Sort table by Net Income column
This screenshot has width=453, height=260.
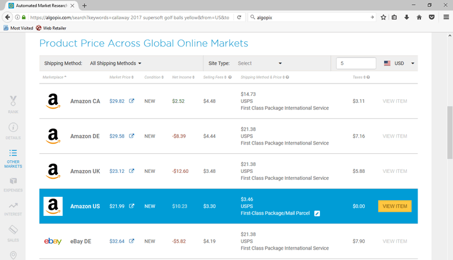183,77
